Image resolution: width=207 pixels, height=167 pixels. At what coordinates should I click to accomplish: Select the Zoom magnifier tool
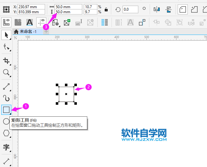coord(6,73)
